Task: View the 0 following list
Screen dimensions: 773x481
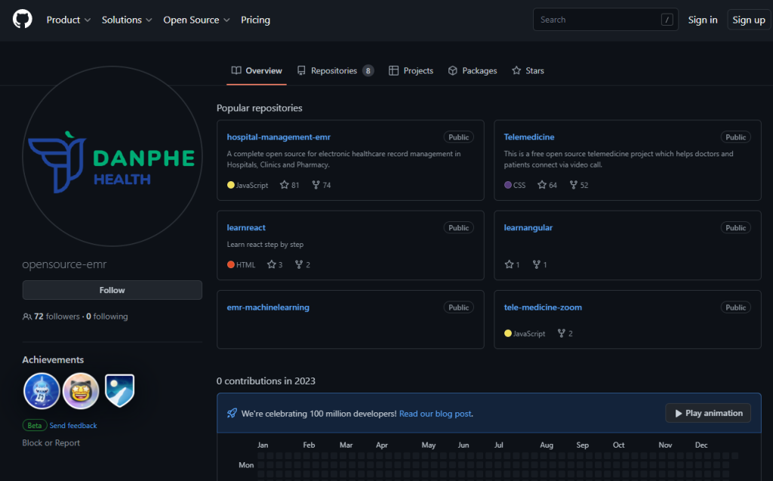Action: [x=107, y=316]
